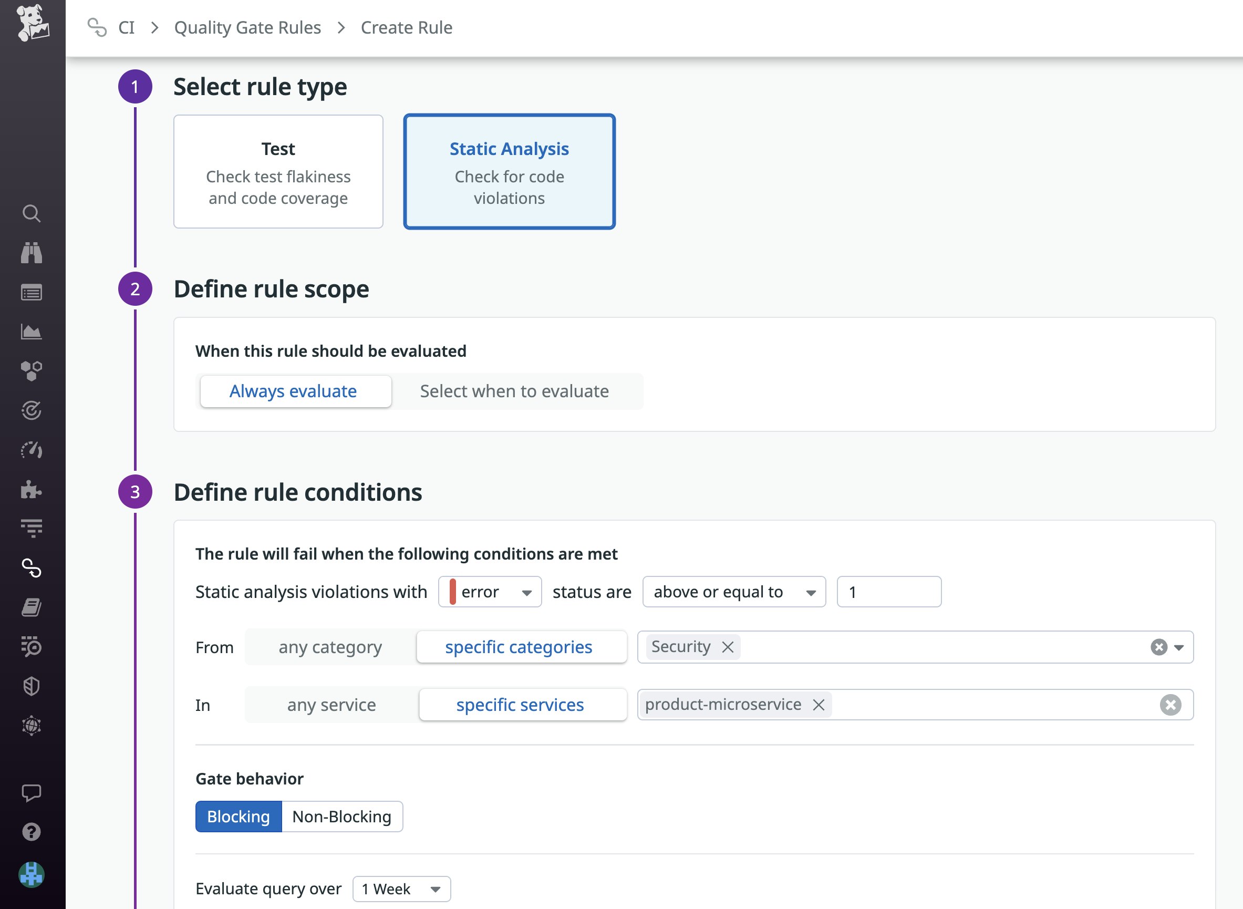Open the search icon in sidebar
The width and height of the screenshot is (1243, 909).
coord(32,213)
